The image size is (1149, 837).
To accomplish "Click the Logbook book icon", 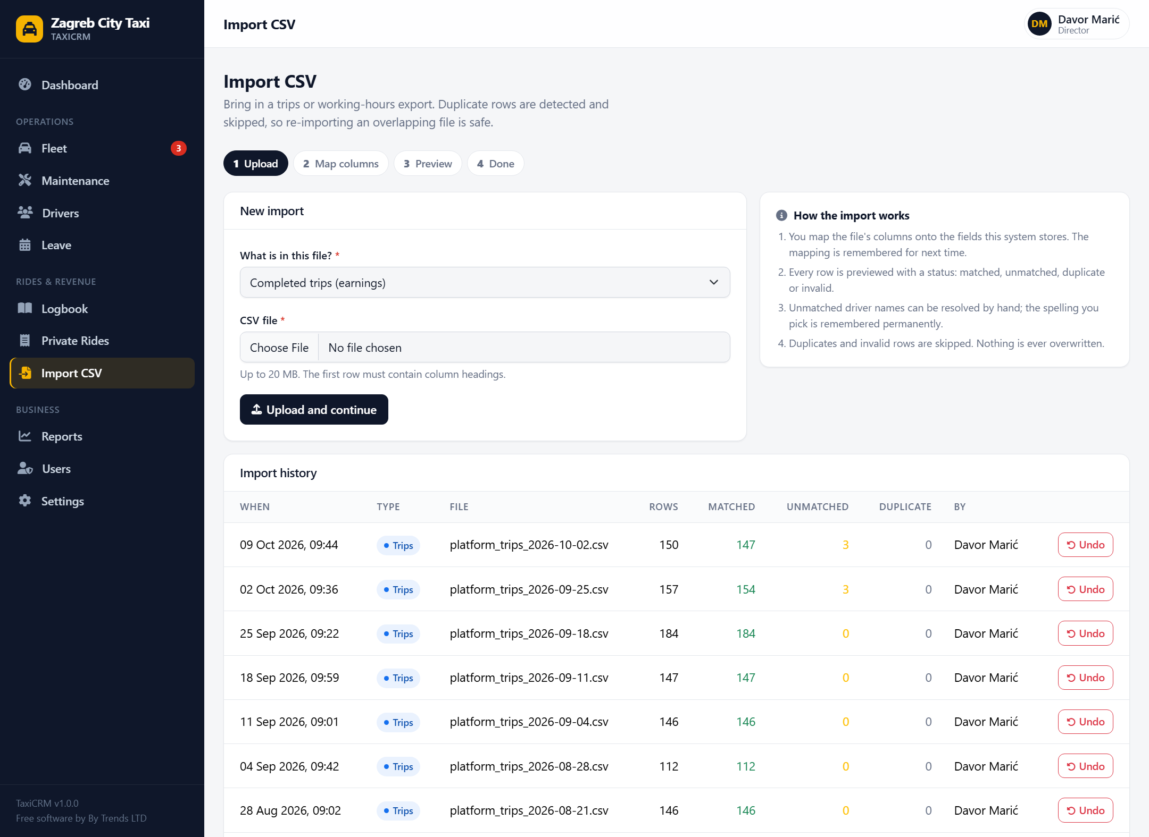I will click(25, 308).
